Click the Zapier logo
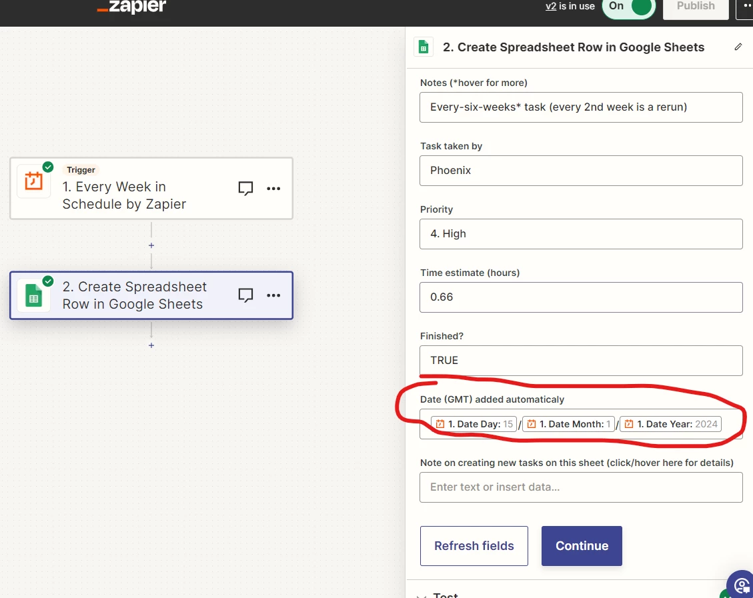 point(131,7)
